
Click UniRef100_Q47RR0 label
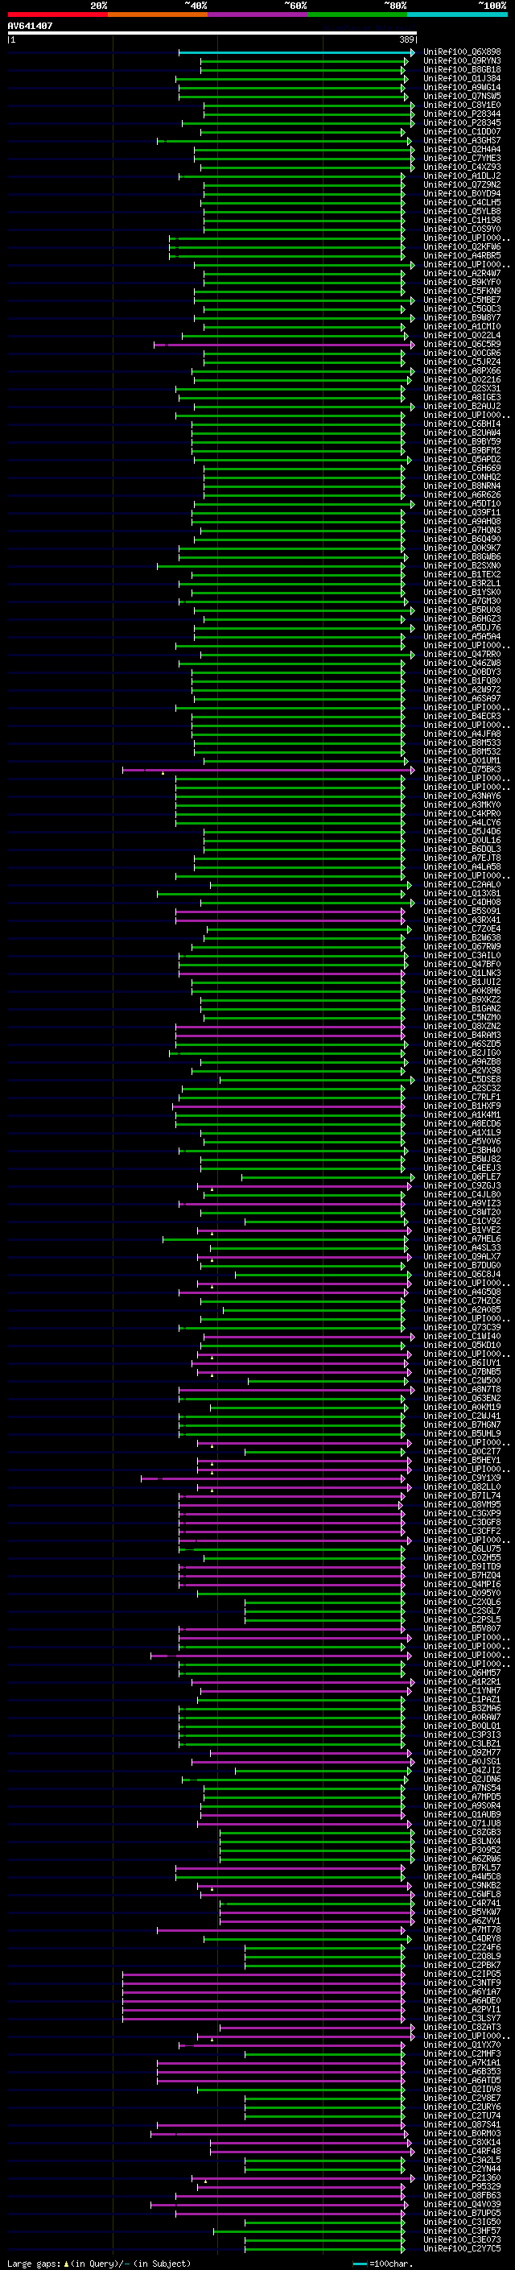462,654
